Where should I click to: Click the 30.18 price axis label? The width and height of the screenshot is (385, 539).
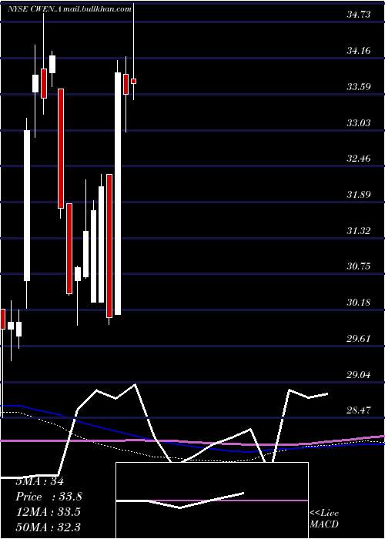pyautogui.click(x=359, y=303)
